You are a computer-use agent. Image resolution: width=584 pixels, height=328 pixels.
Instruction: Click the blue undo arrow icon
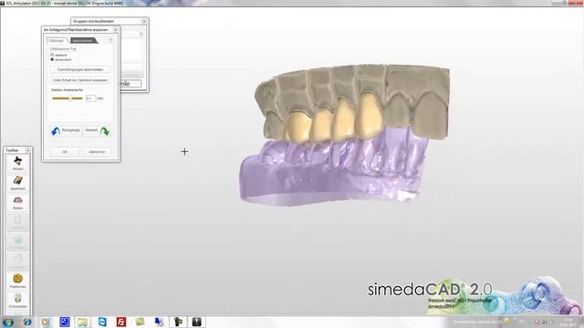[x=56, y=131]
